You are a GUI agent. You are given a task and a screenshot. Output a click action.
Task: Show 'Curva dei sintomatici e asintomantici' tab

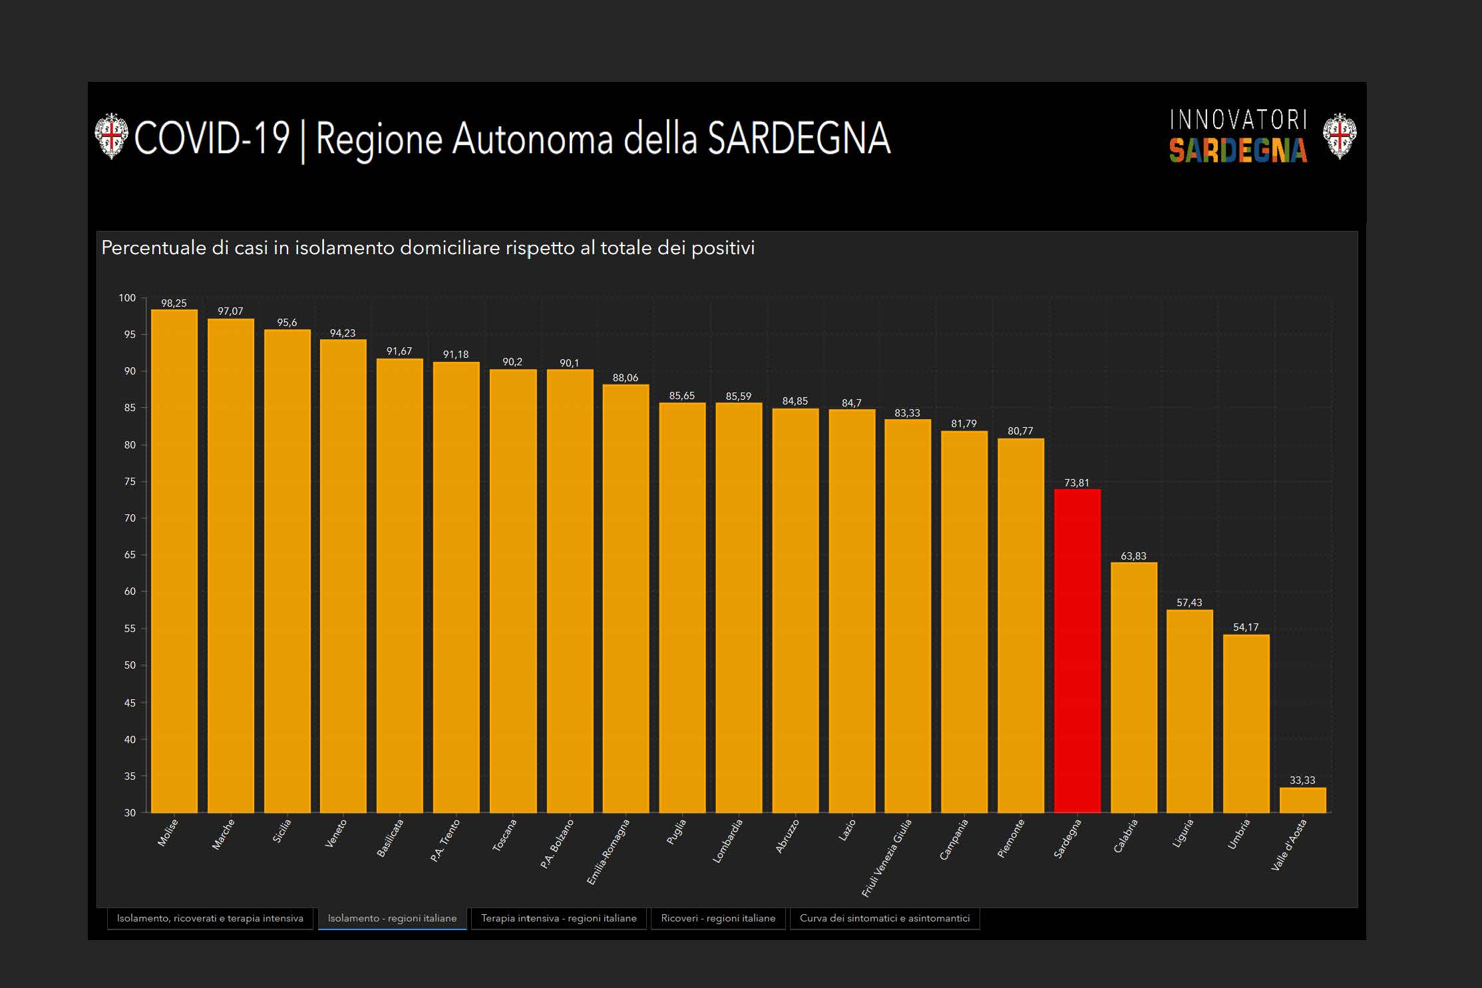point(884,918)
